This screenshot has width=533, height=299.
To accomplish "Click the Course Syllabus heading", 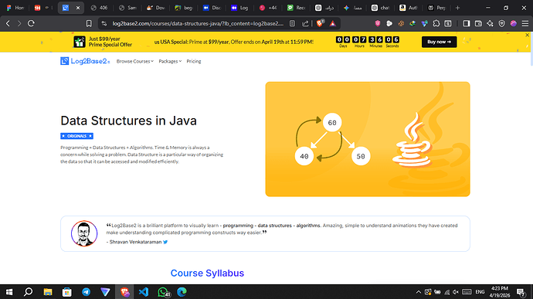I will 207,274.
